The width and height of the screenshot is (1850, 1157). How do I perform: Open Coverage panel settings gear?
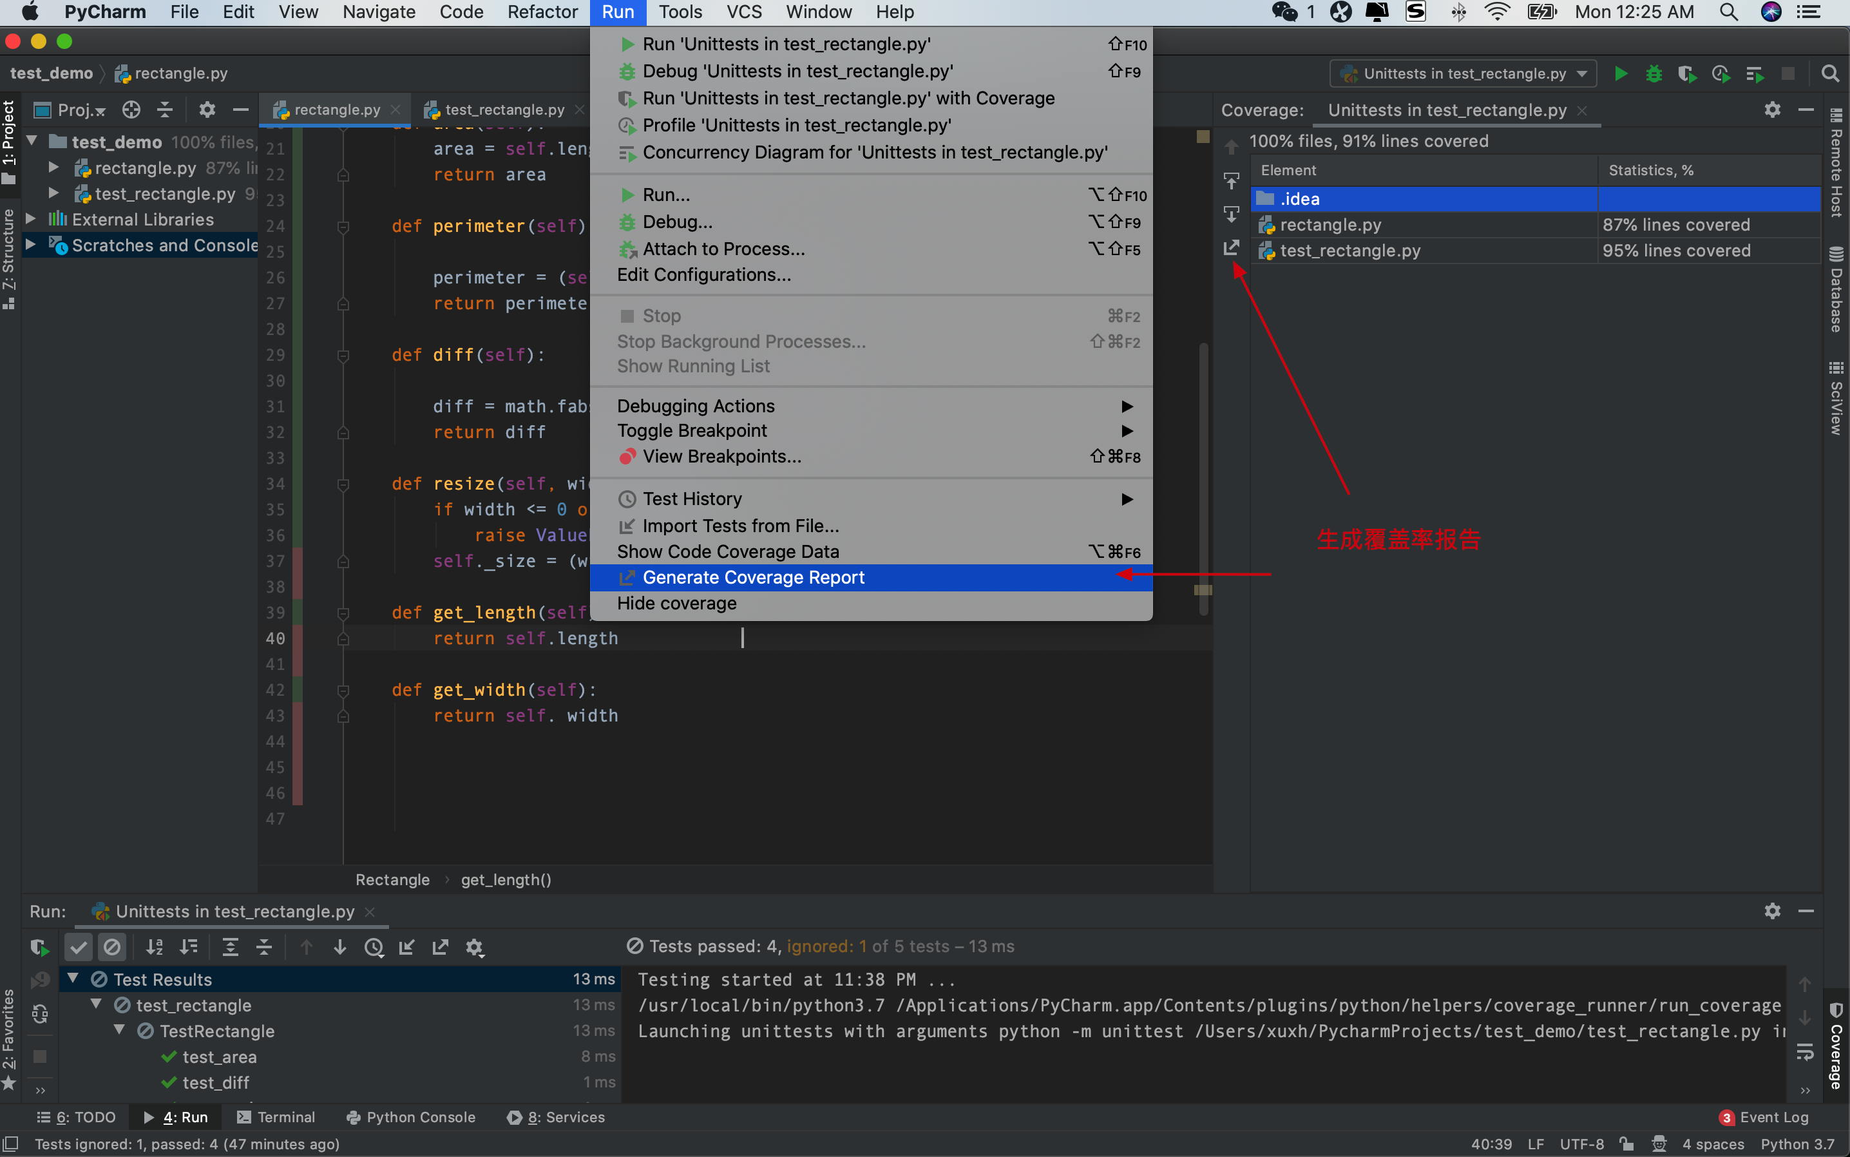1772,110
